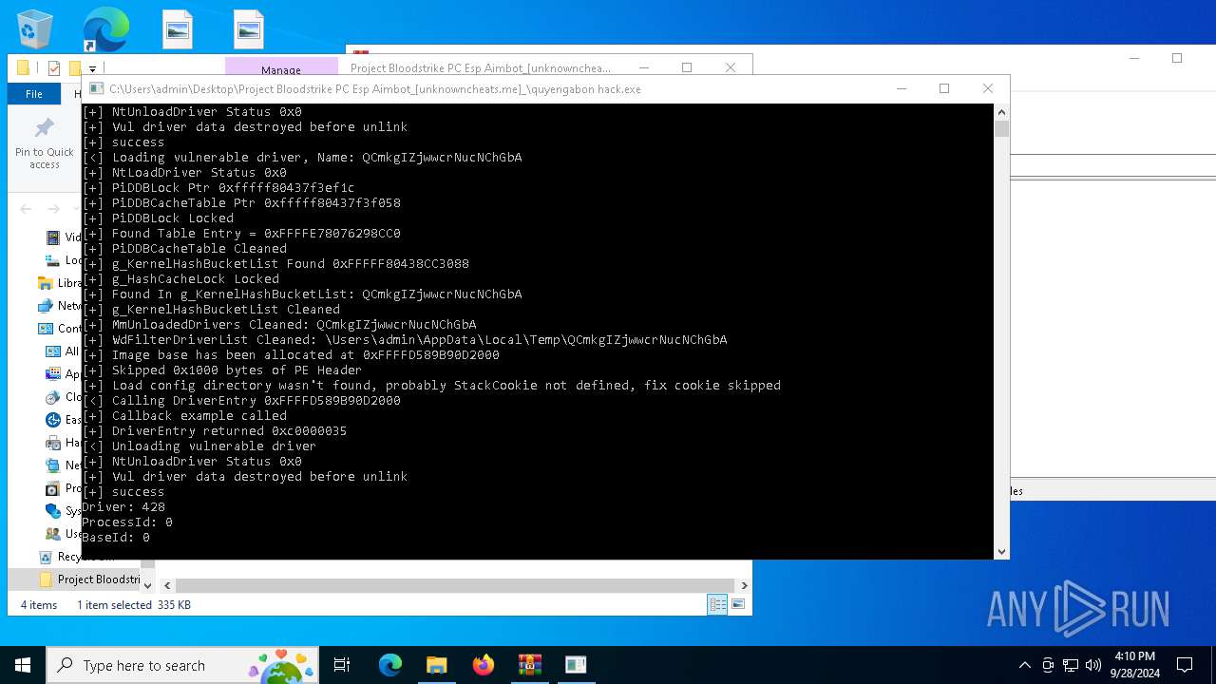Image resolution: width=1216 pixels, height=684 pixels.
Task: Open the first image file on desktop
Action: click(178, 29)
